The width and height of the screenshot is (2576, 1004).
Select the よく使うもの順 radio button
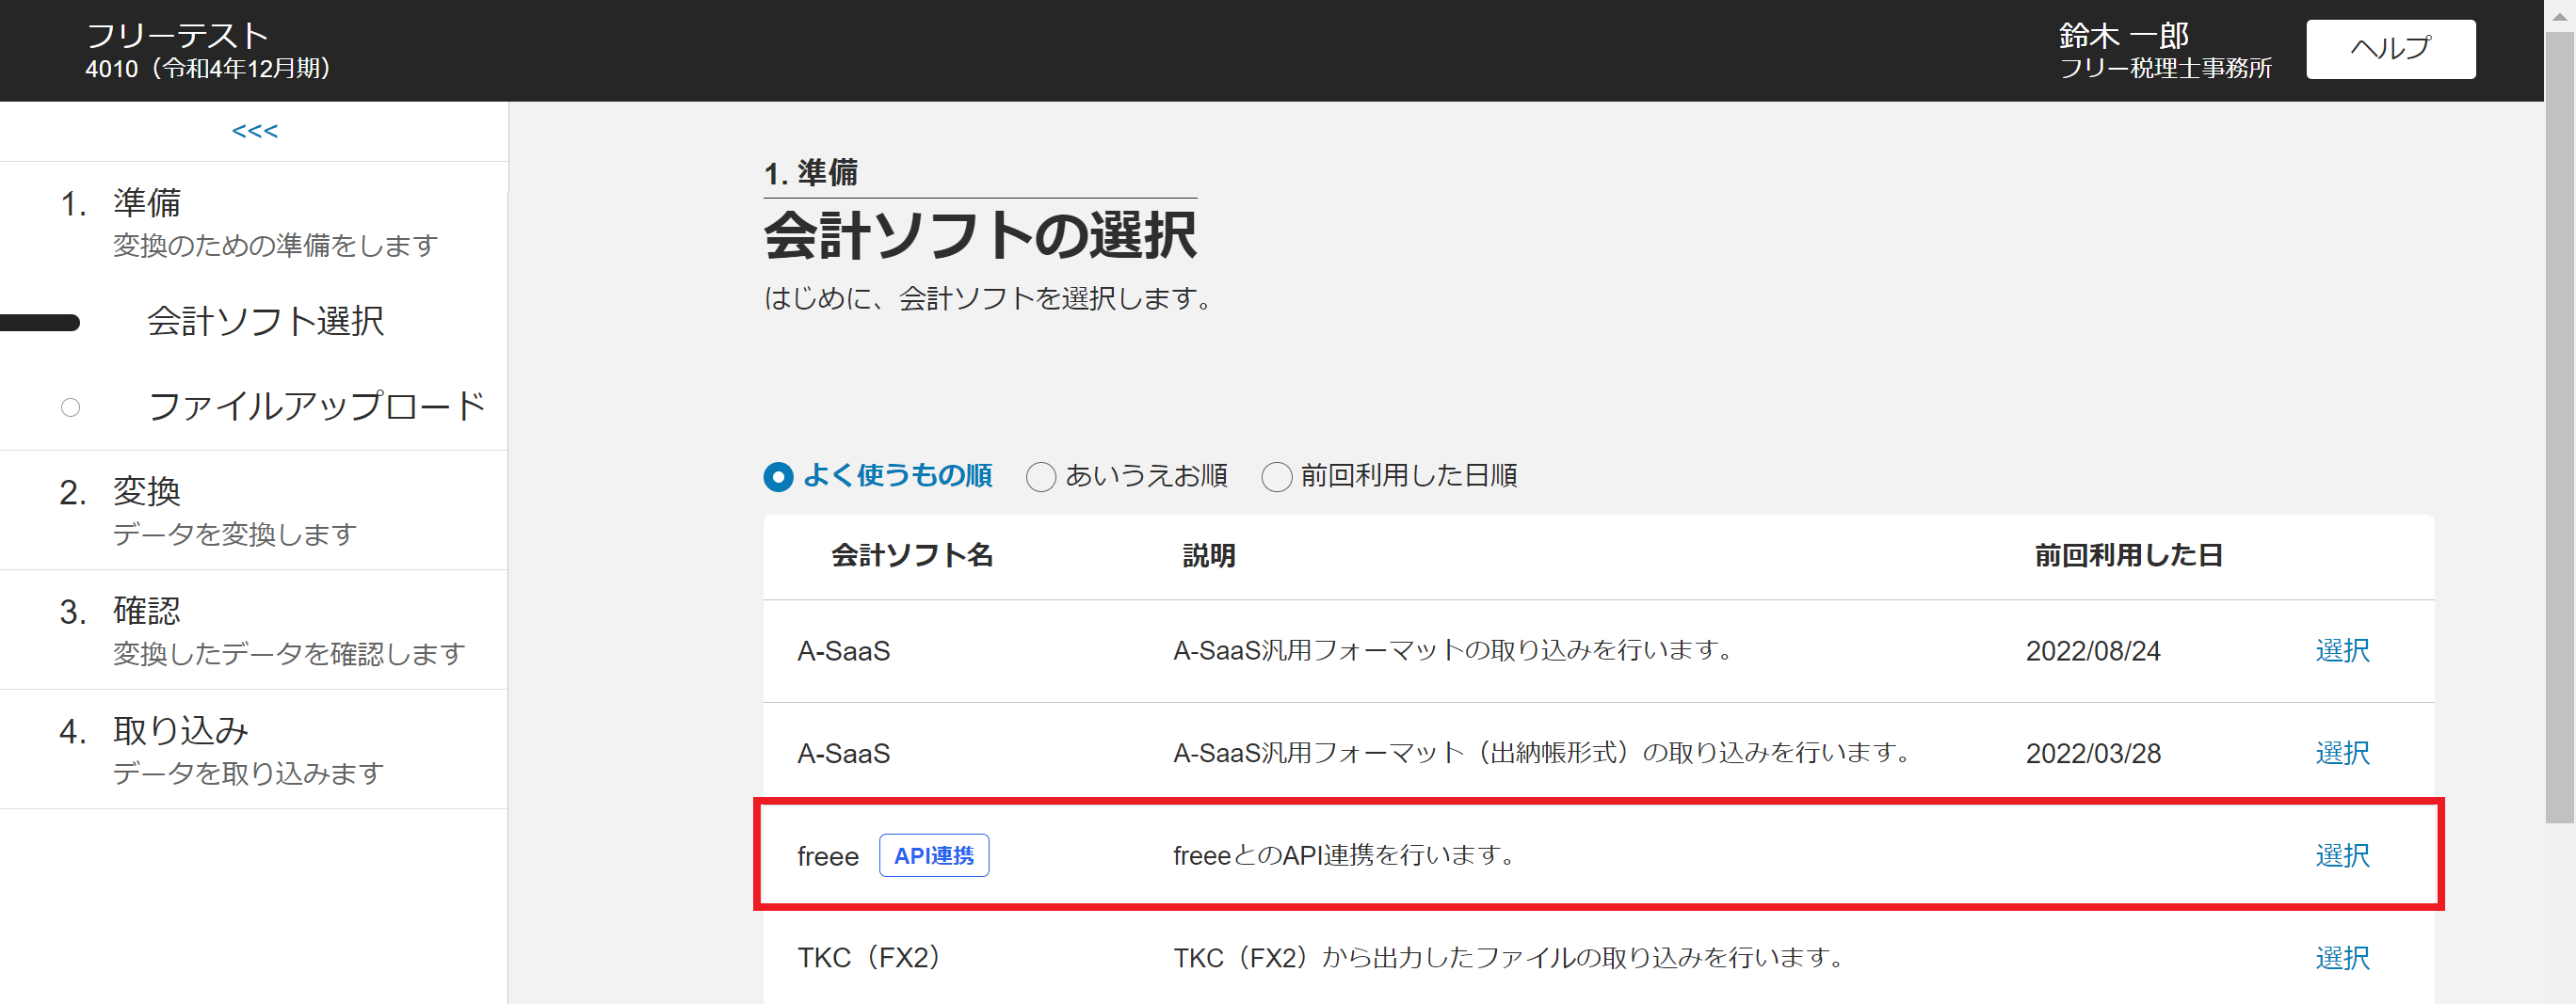click(778, 476)
